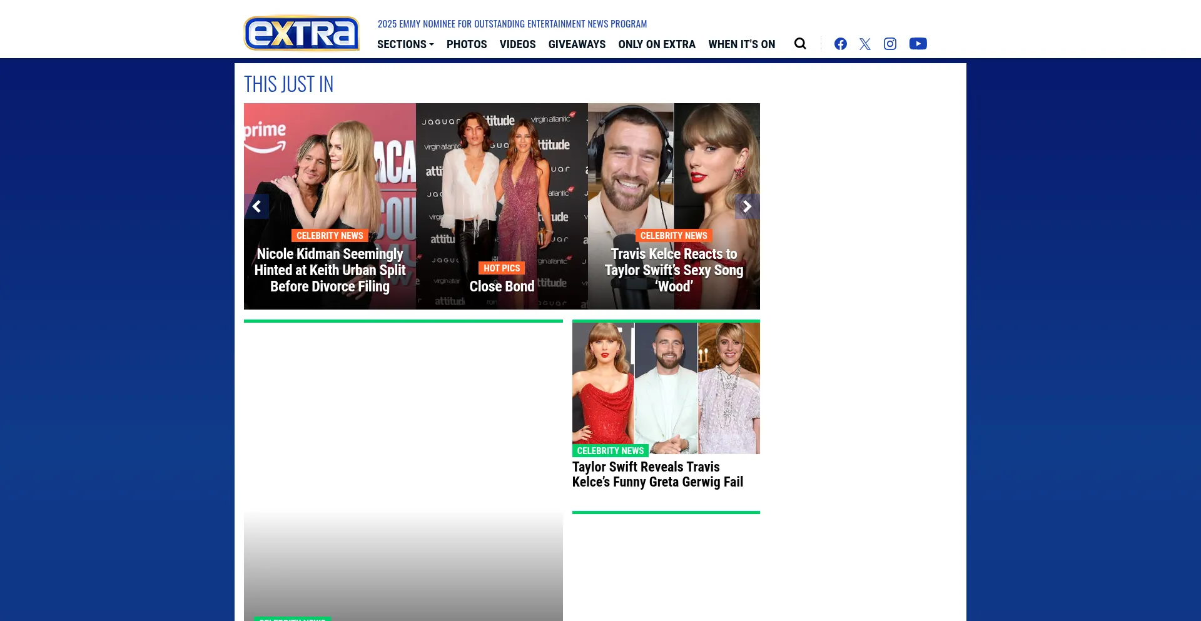Advance carousel with next arrow
This screenshot has height=621, width=1201.
(x=747, y=206)
